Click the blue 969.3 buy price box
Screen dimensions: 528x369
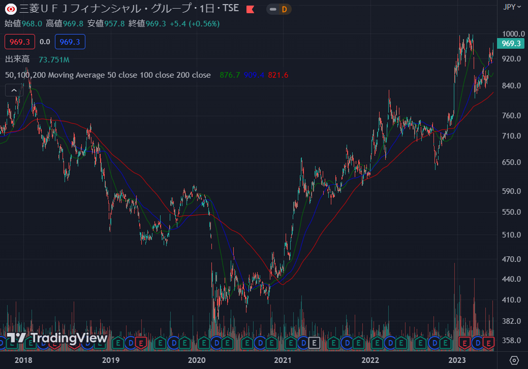[x=70, y=42]
